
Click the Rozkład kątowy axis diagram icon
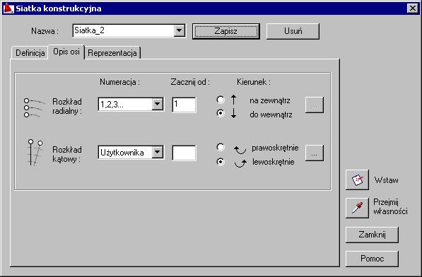pos(35,152)
